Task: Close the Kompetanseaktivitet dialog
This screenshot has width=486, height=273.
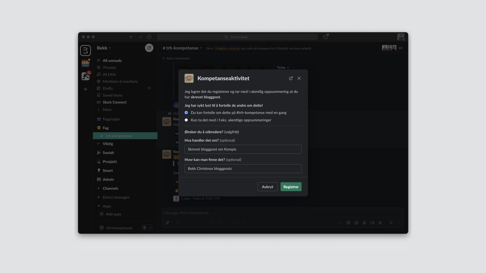Action: [x=299, y=78]
